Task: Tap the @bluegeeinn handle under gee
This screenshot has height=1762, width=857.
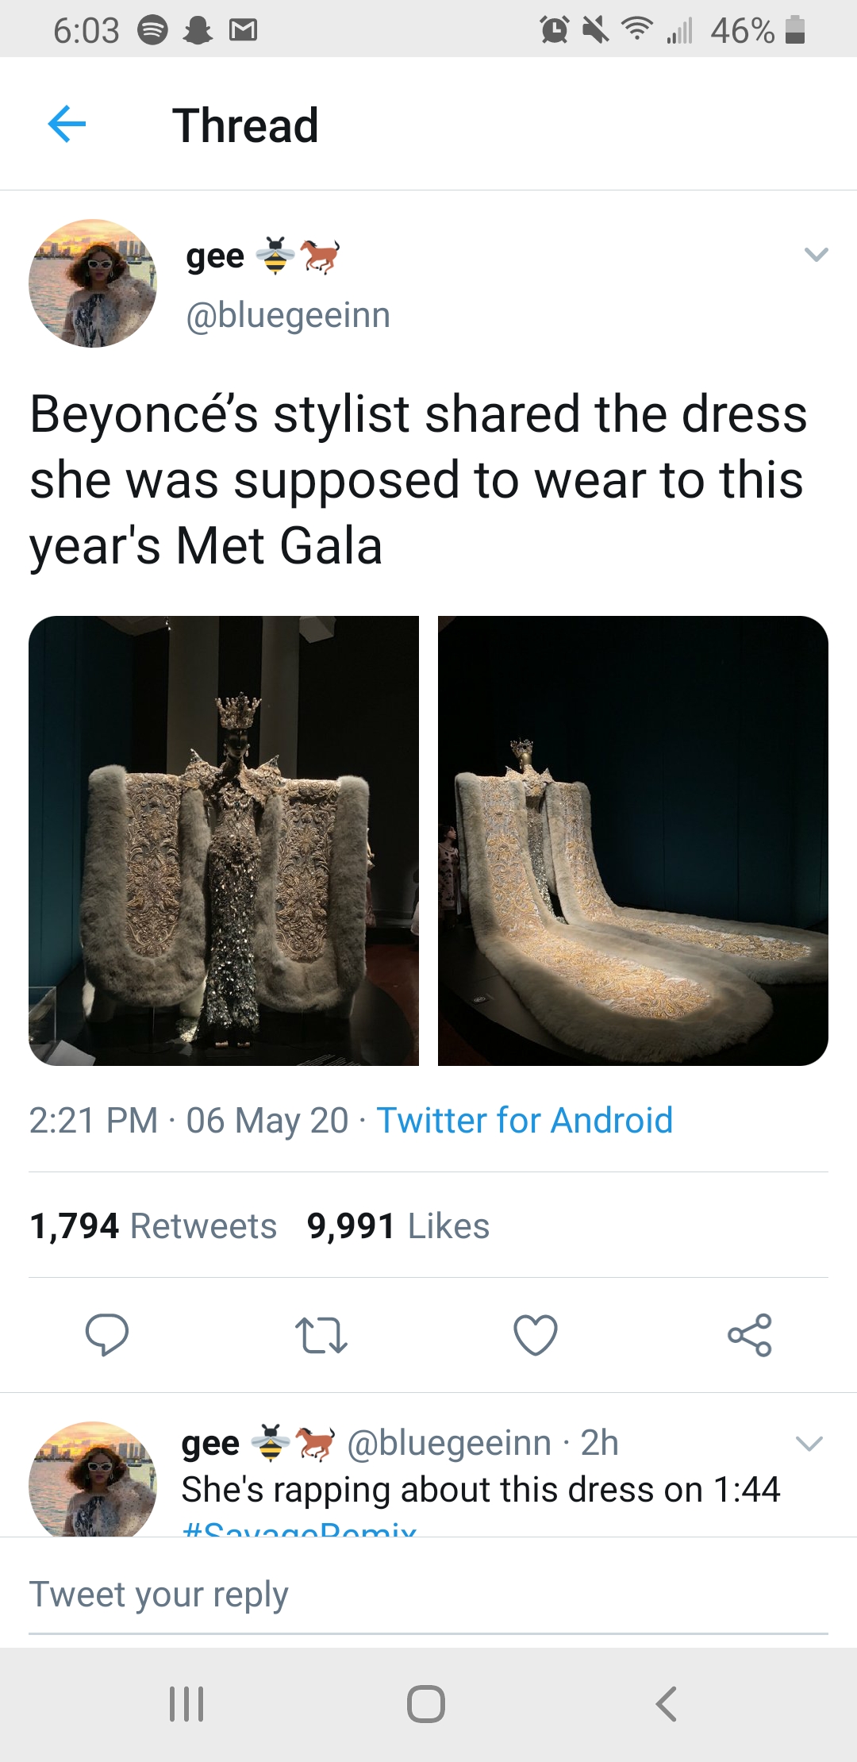Action: [x=288, y=315]
